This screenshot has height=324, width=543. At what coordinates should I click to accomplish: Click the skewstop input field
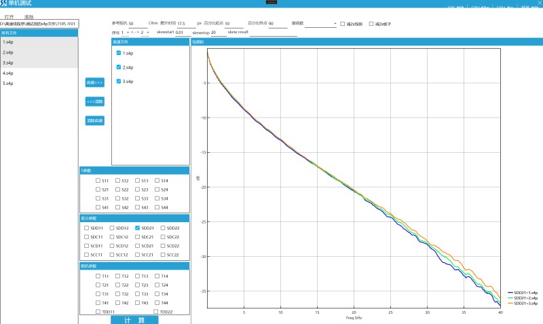[x=217, y=33]
